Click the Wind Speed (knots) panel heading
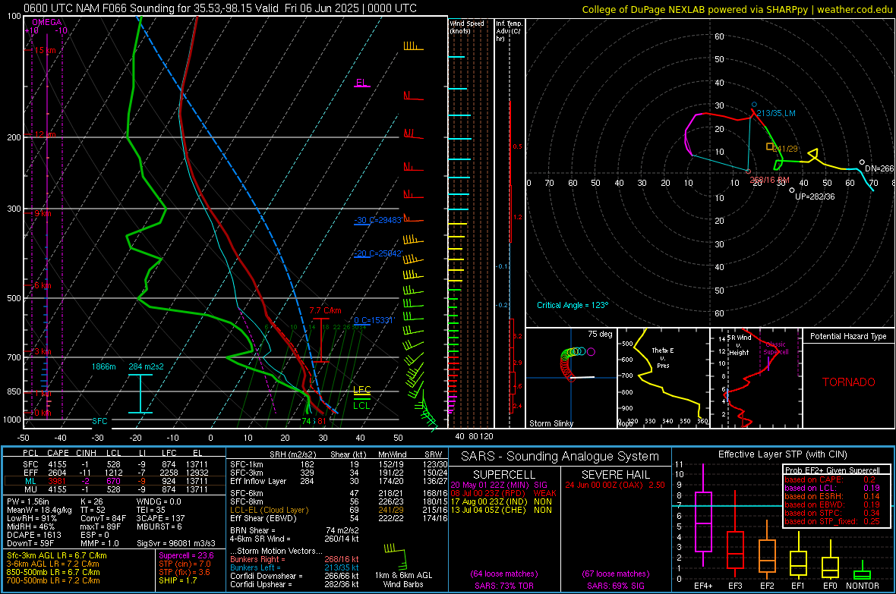This screenshot has width=896, height=594. (x=466, y=27)
